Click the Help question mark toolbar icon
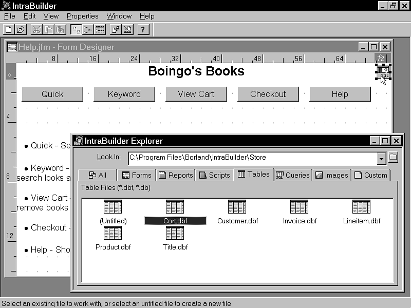The width and height of the screenshot is (411, 308). [143, 29]
